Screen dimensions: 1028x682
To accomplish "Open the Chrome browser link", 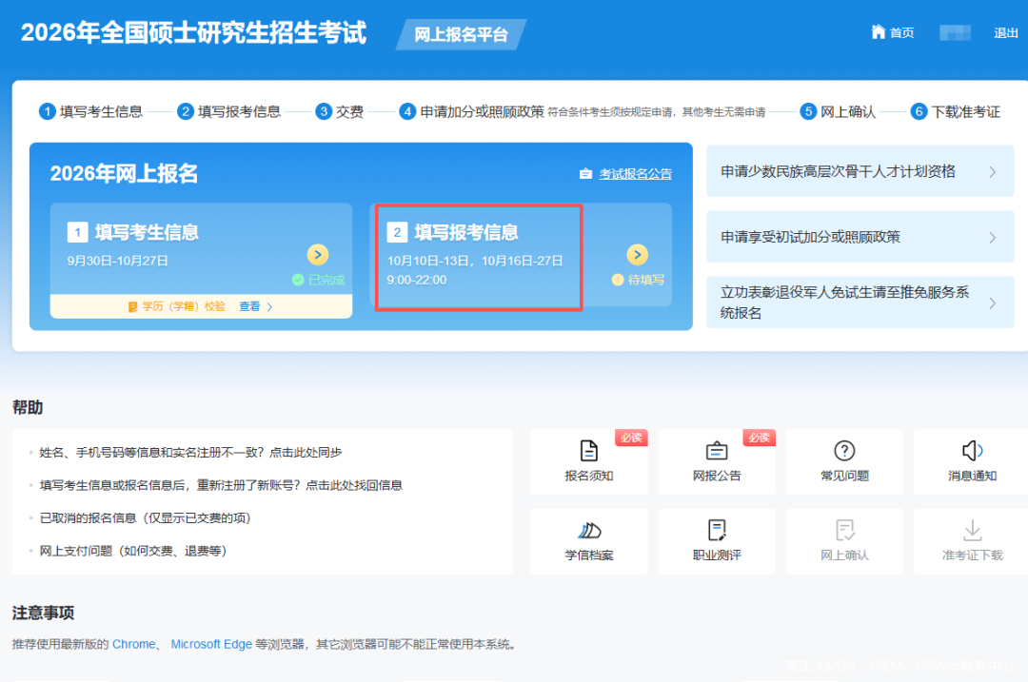I will point(134,645).
